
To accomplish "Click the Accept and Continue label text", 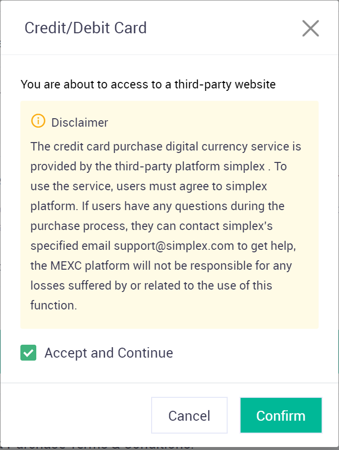I will [x=108, y=353].
